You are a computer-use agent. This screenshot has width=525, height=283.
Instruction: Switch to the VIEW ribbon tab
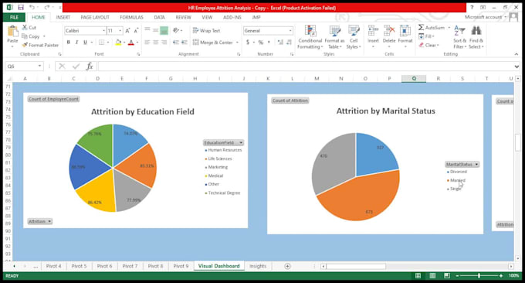click(207, 17)
